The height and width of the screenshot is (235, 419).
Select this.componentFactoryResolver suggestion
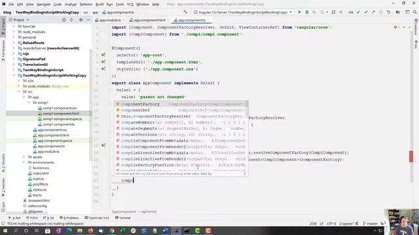pyautogui.click(x=181, y=116)
